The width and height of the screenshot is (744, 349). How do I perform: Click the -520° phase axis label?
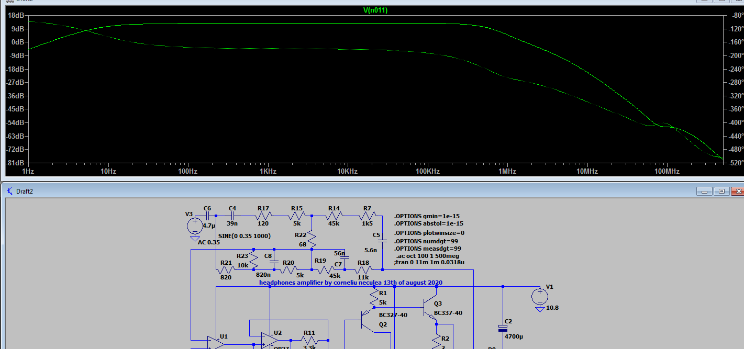coord(736,163)
